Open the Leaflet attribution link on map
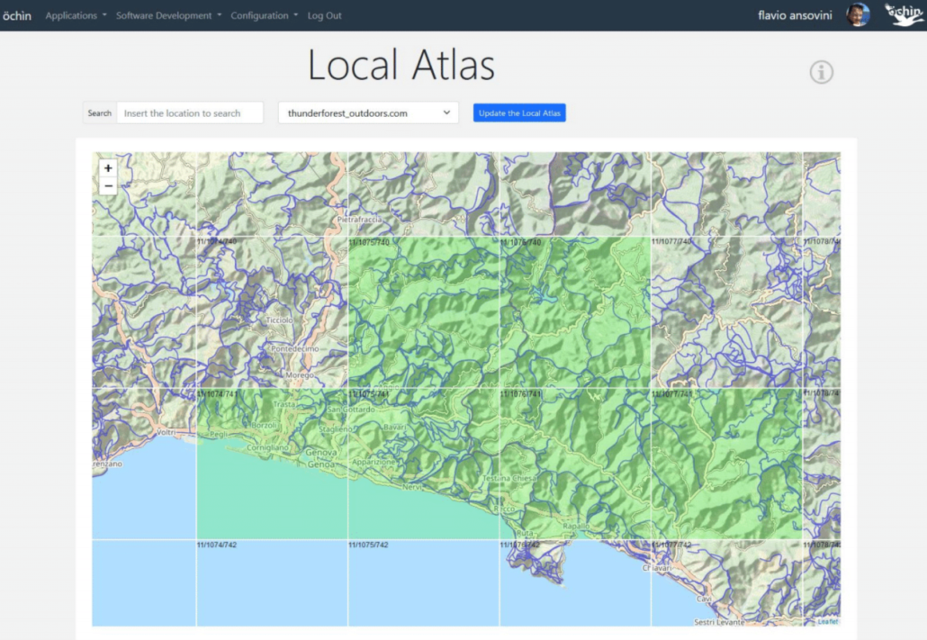This screenshot has height=640, width=927. [x=827, y=621]
